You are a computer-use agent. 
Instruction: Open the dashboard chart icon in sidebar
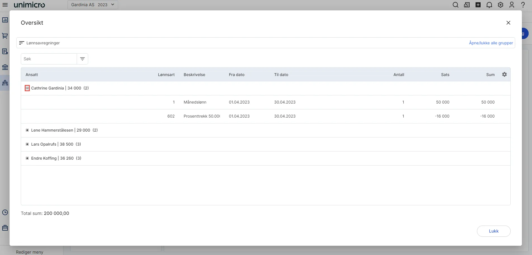[x=5, y=20]
